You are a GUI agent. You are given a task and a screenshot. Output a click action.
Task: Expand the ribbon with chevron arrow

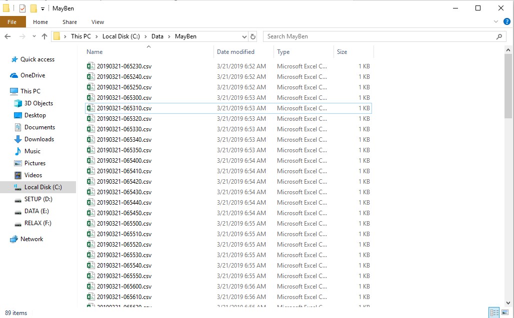point(496,22)
